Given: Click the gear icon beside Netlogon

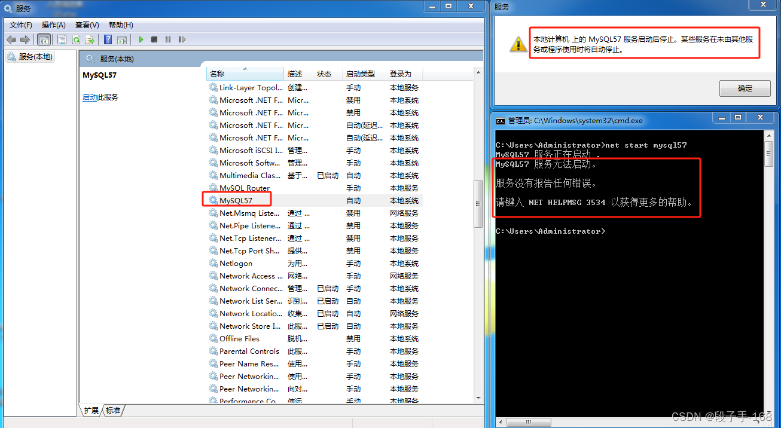Looking at the screenshot, I should [213, 264].
